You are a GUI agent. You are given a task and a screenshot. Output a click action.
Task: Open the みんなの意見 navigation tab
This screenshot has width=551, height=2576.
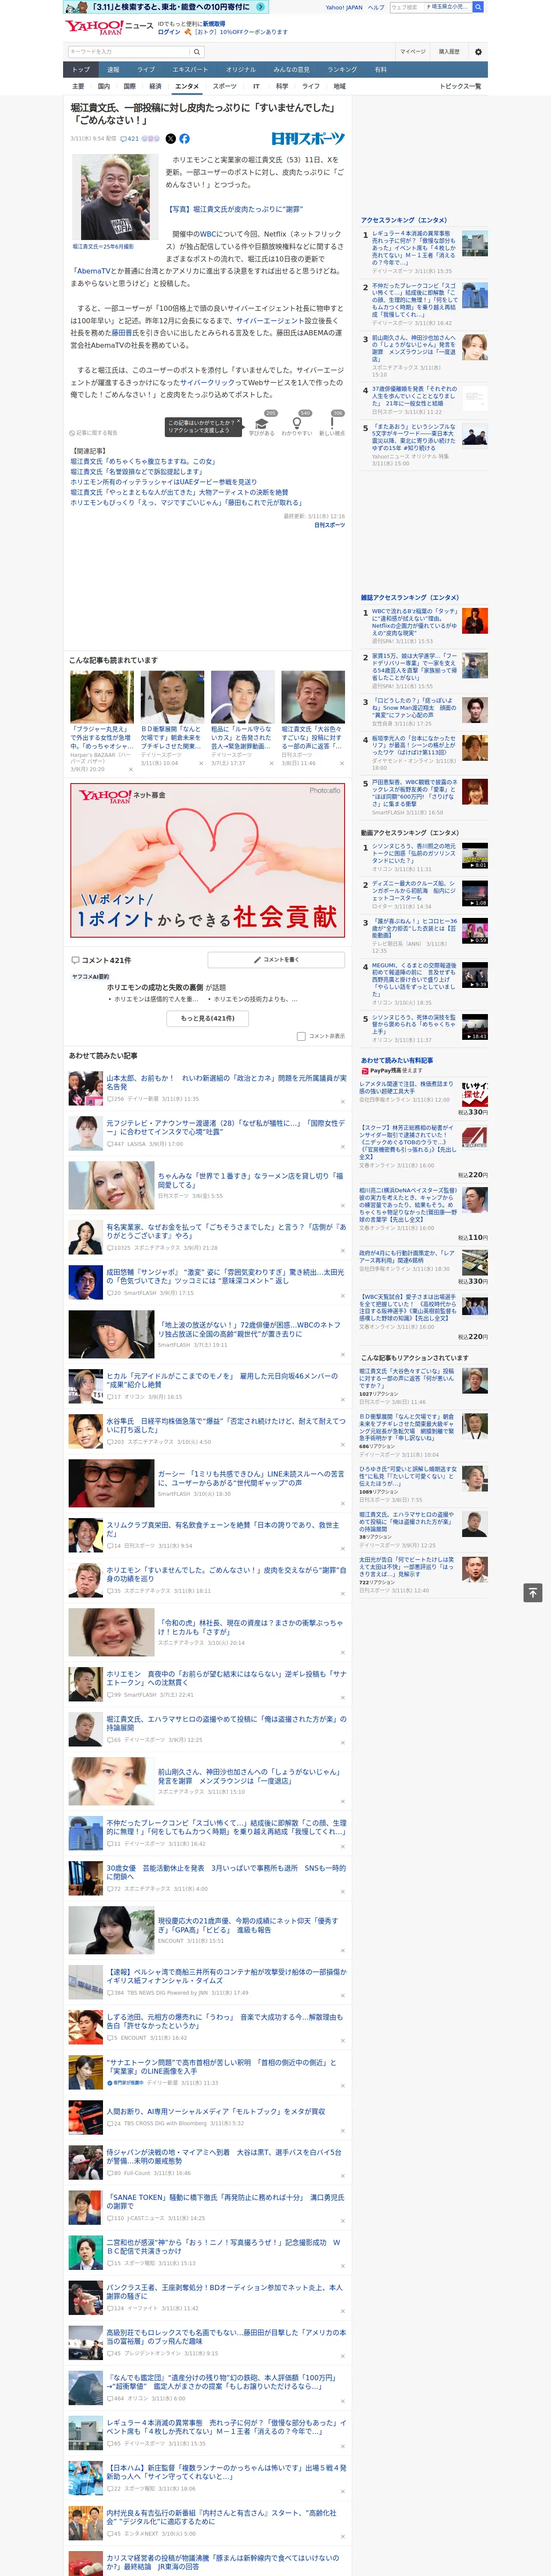(x=291, y=70)
